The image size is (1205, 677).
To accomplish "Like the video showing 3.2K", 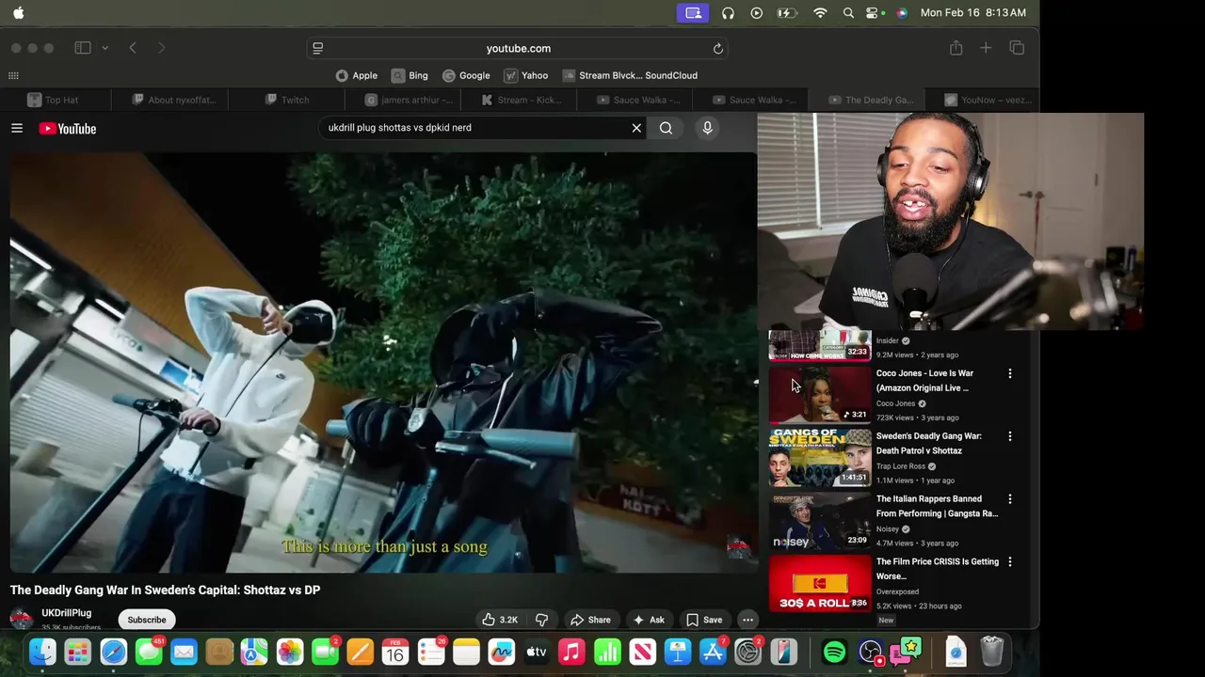I will pyautogui.click(x=500, y=620).
